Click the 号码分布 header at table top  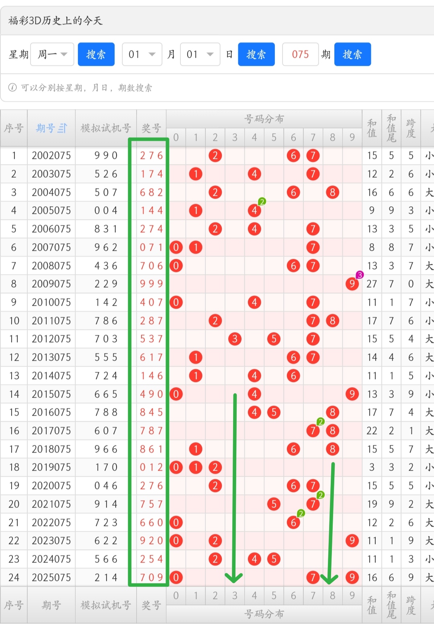click(x=264, y=119)
